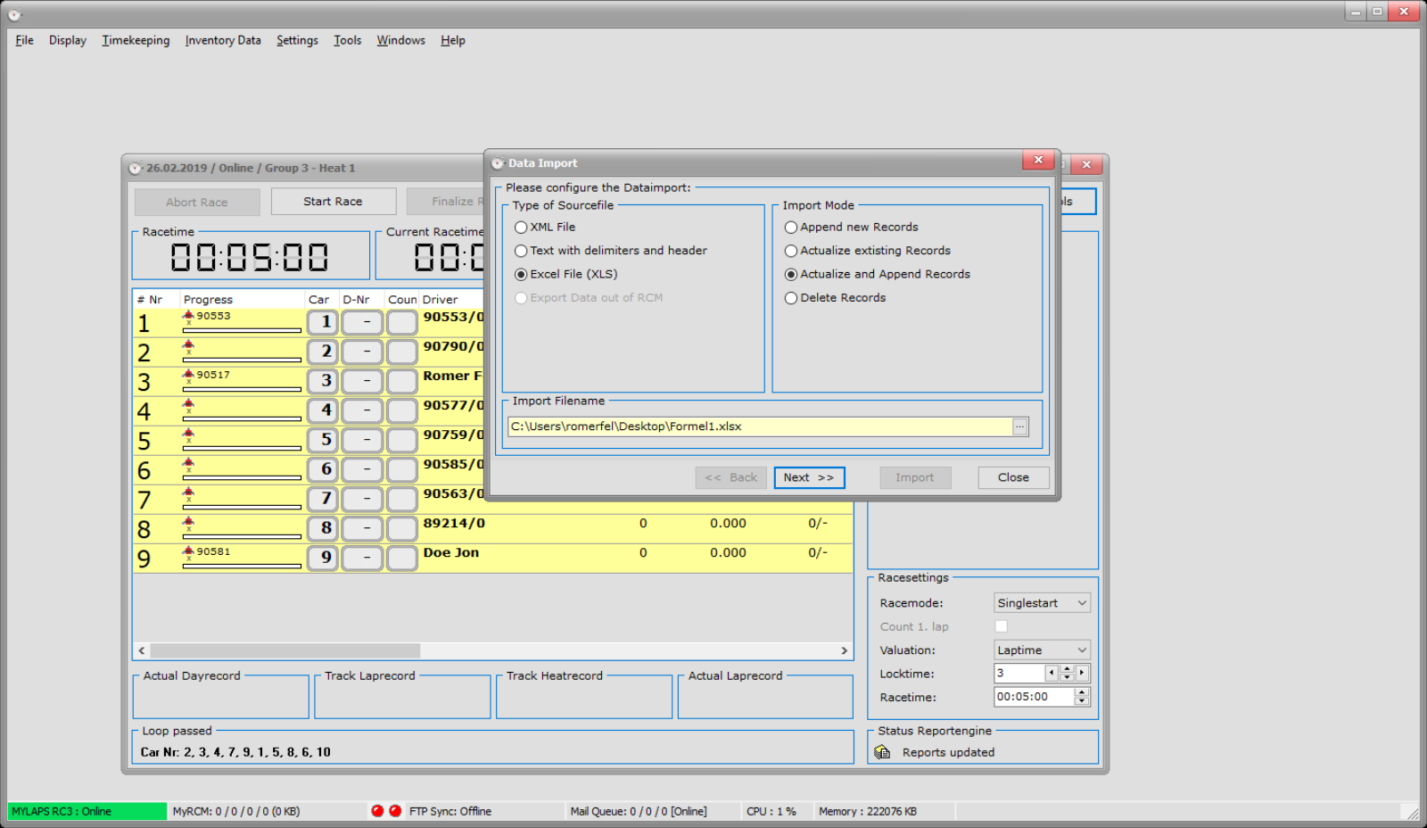Choose Append new Records import mode

click(x=791, y=228)
